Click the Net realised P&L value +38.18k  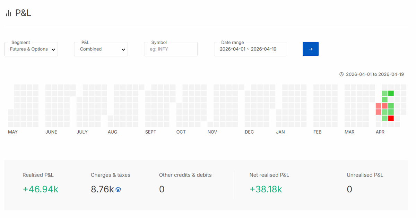click(x=266, y=189)
